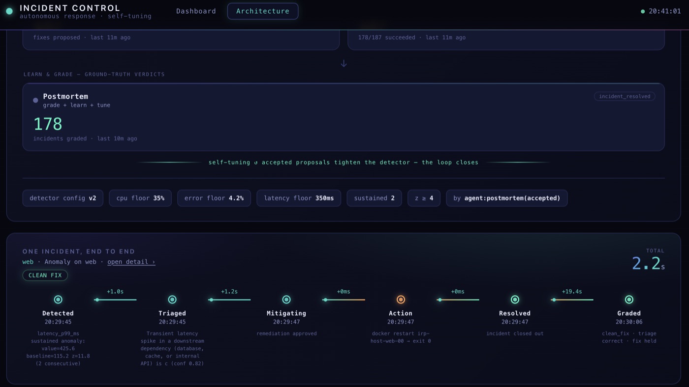Select the Triaged timeline node
This screenshot has width=689, height=387.
[172, 300]
